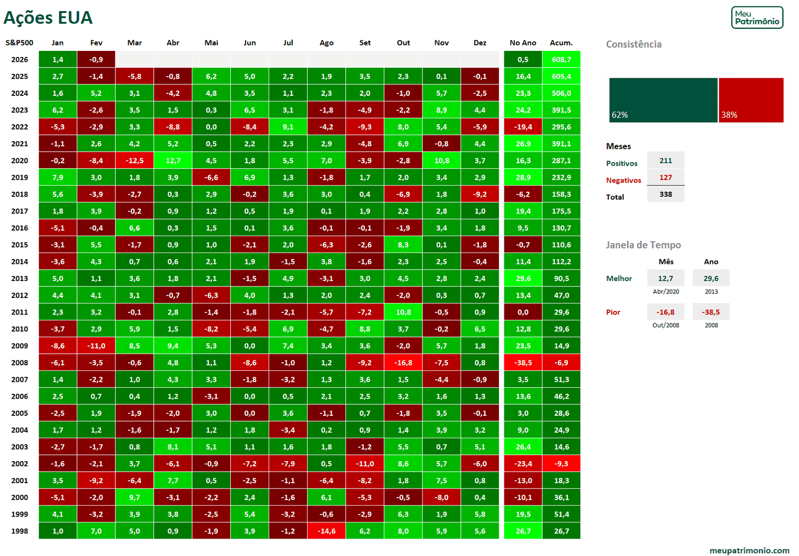The image size is (799, 556).
Task: Select the S&P500 label in the header
Action: coord(18,43)
